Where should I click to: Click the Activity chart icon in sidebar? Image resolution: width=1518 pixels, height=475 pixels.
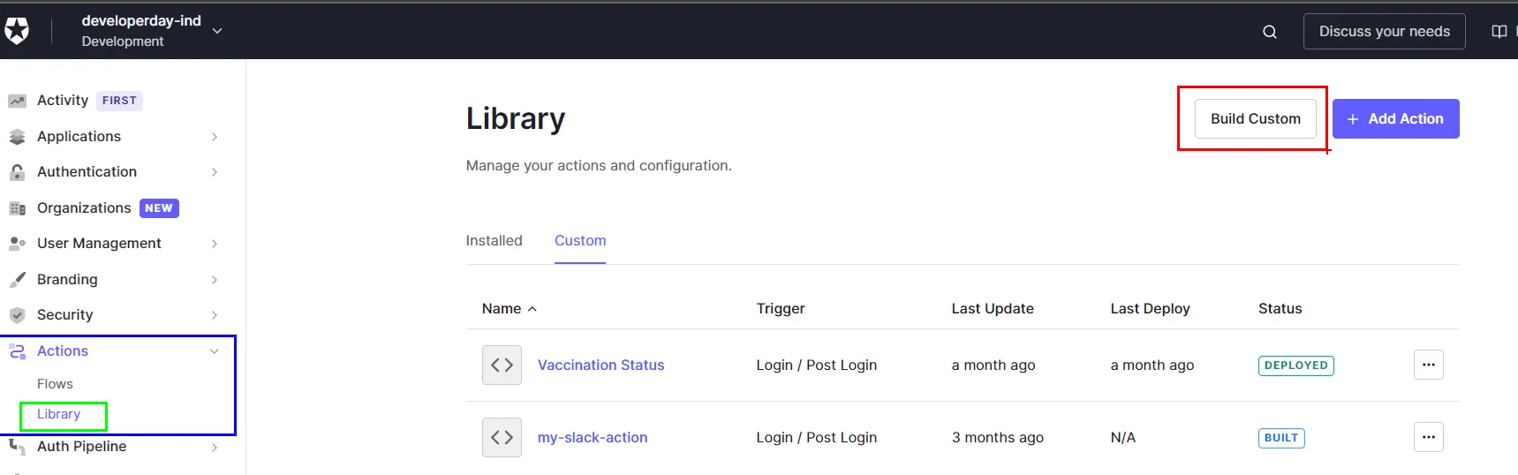click(x=17, y=101)
